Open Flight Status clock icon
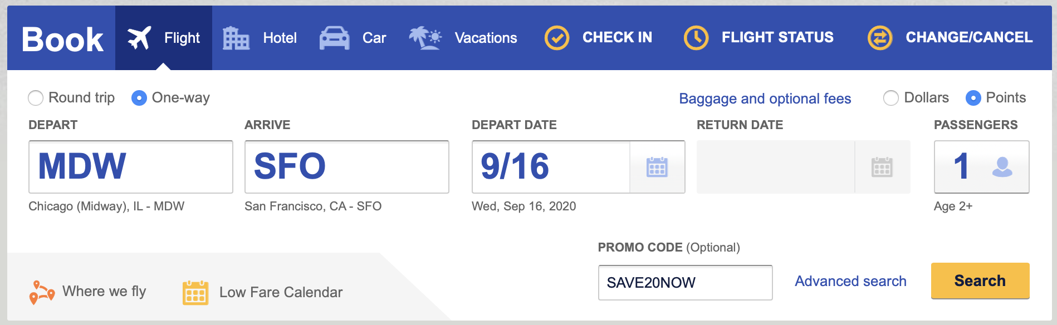Screen dimensions: 1057x325 point(696,37)
